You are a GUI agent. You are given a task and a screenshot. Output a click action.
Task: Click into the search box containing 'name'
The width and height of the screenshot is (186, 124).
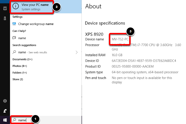[46, 120]
